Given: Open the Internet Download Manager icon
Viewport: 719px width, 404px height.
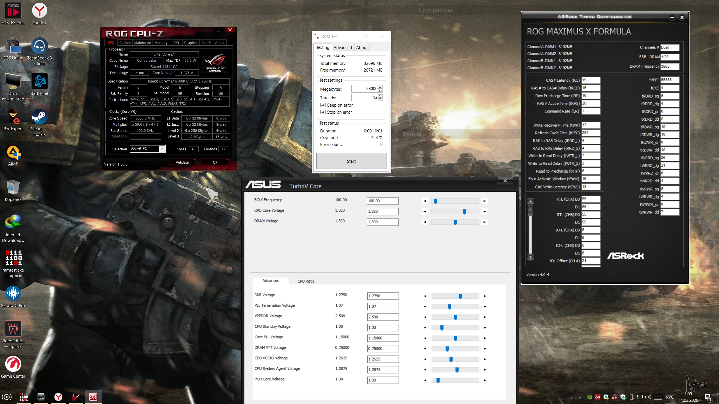Looking at the screenshot, I should pyautogui.click(x=13, y=223).
